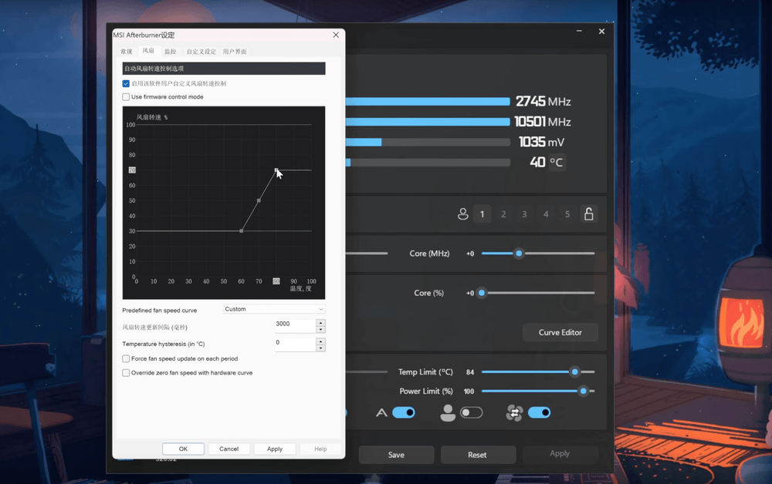
Task: Close the MSI Afterburner settings dialog
Action: click(336, 35)
